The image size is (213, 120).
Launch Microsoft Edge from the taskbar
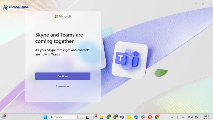click(x=136, y=117)
